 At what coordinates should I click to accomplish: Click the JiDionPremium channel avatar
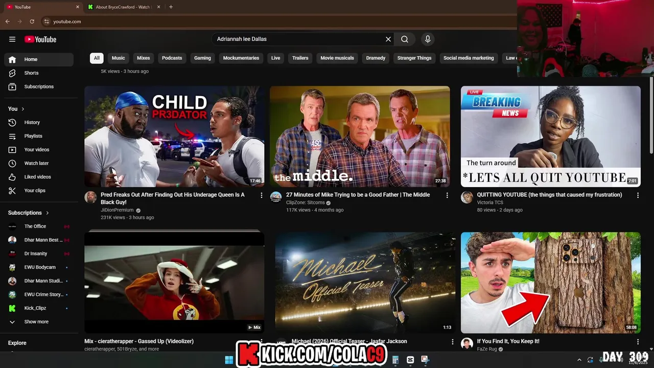(x=90, y=197)
